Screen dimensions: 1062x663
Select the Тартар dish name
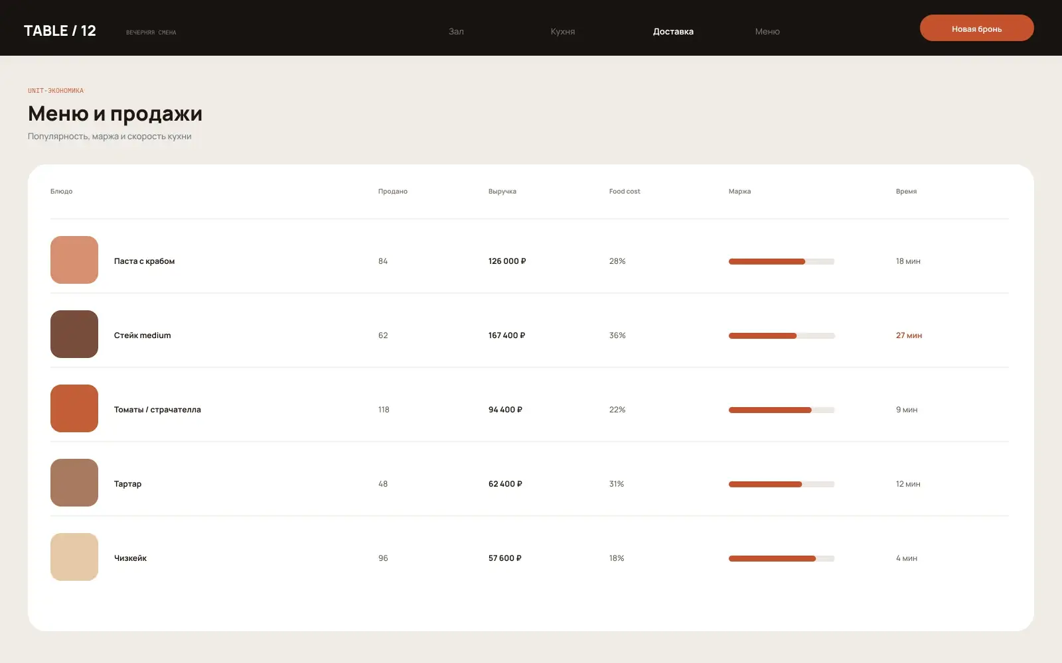pyautogui.click(x=127, y=484)
